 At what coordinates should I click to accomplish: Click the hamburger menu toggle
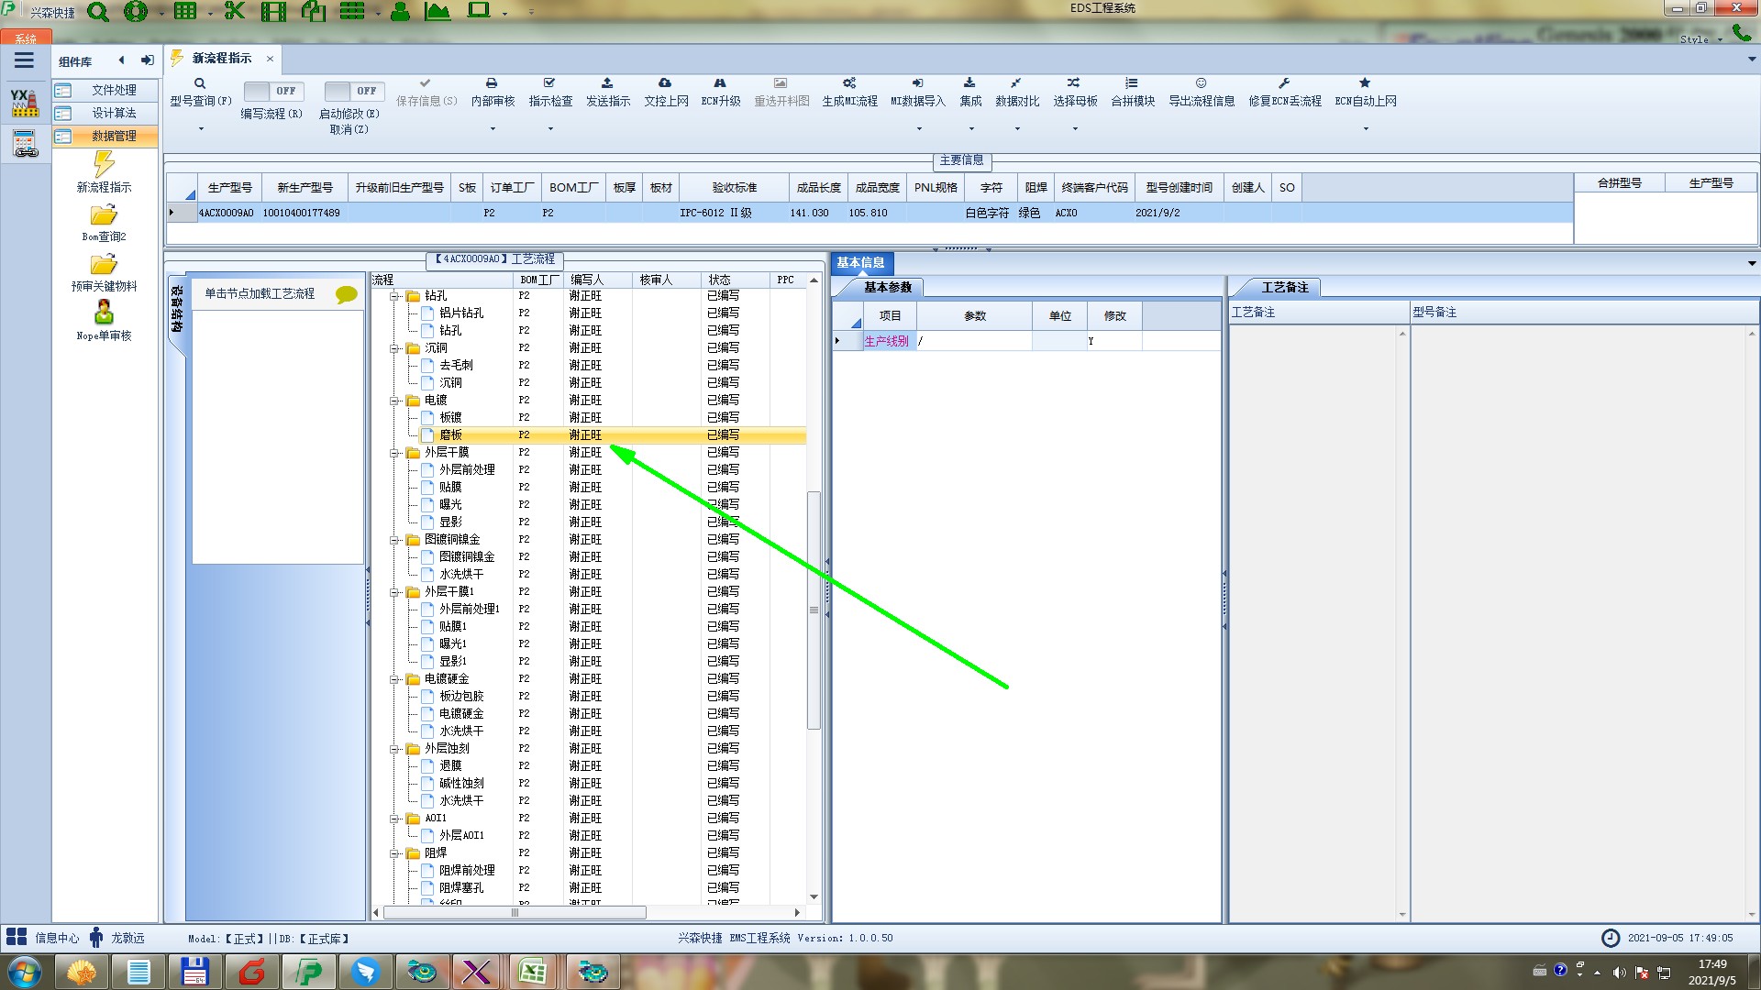pos(24,60)
